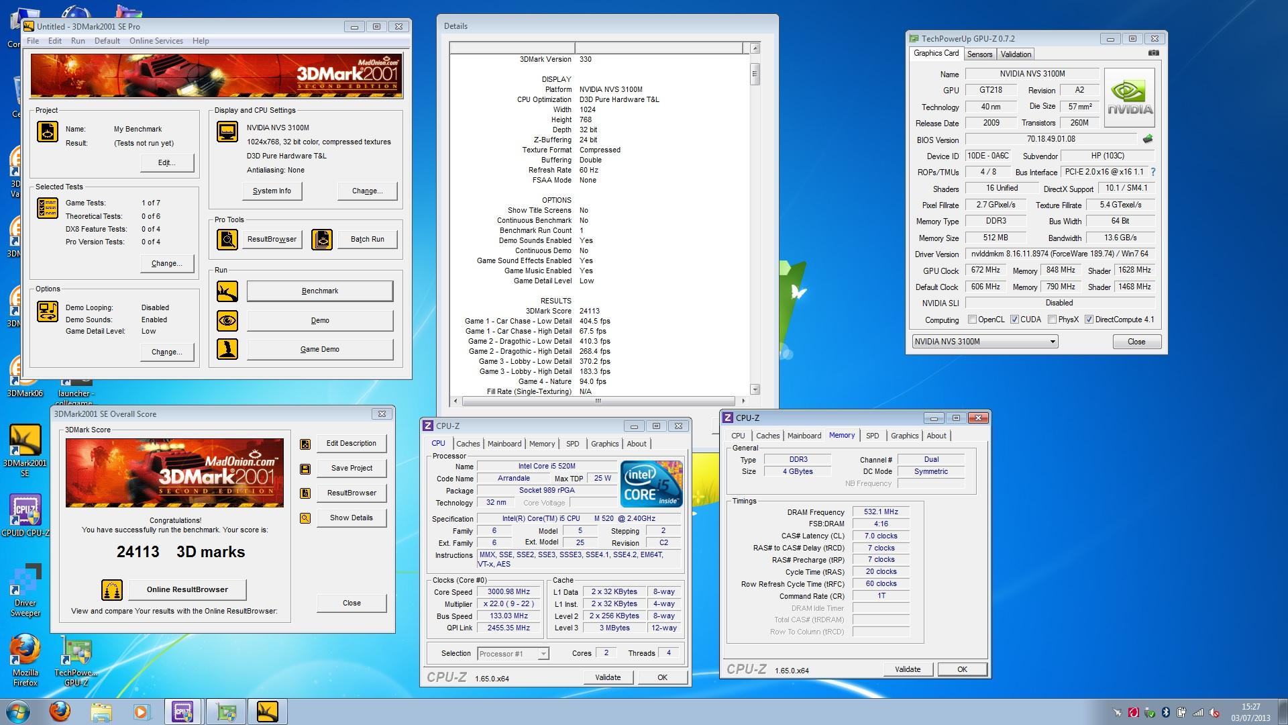Toggle the CUDA checkbox in GPU-Z

point(1014,320)
